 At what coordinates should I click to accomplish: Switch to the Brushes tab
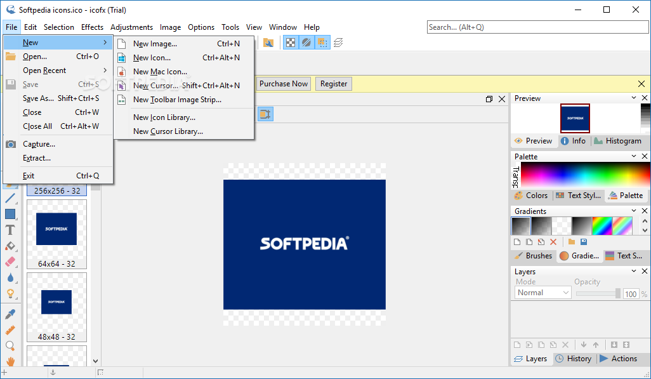(533, 256)
